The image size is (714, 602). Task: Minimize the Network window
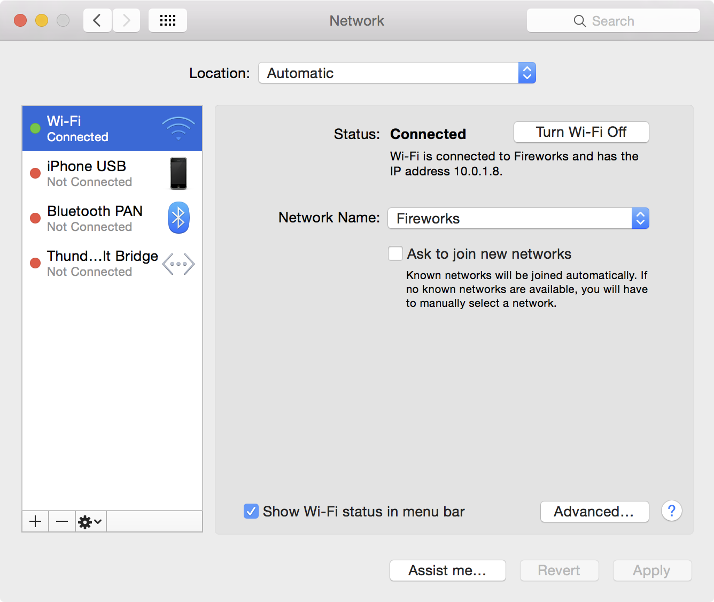pyautogui.click(x=42, y=20)
